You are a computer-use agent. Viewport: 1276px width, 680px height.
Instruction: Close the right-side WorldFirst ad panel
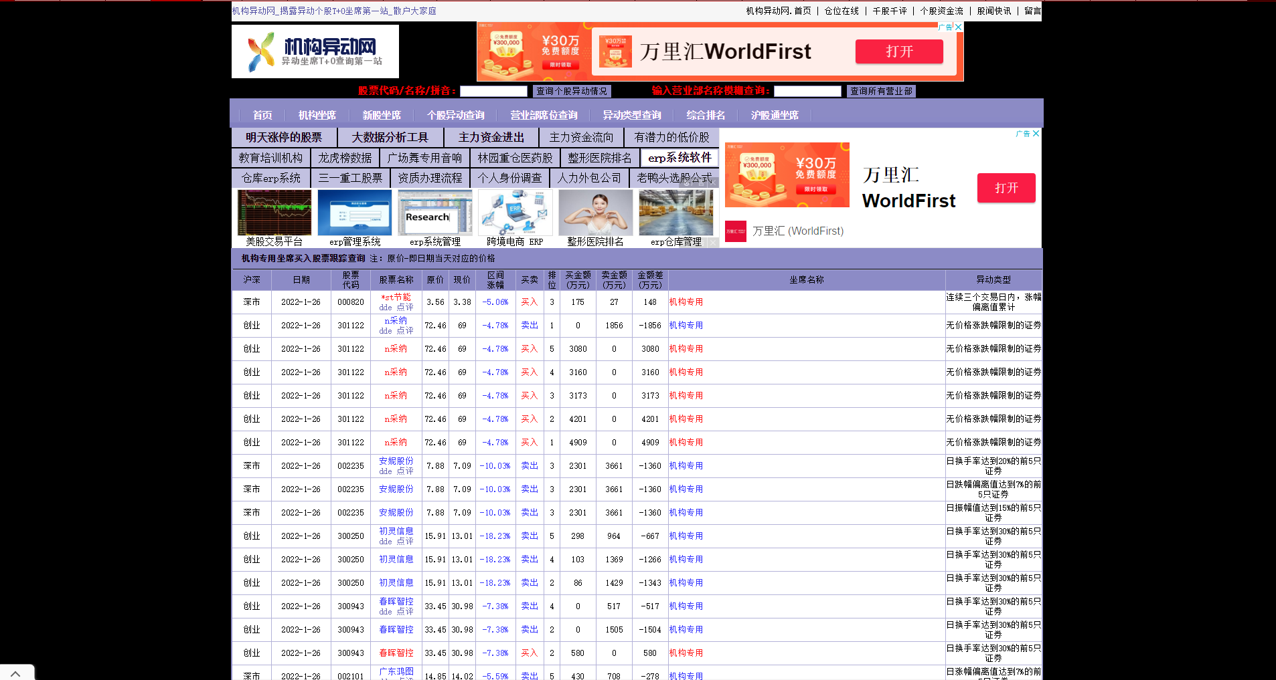(1036, 134)
